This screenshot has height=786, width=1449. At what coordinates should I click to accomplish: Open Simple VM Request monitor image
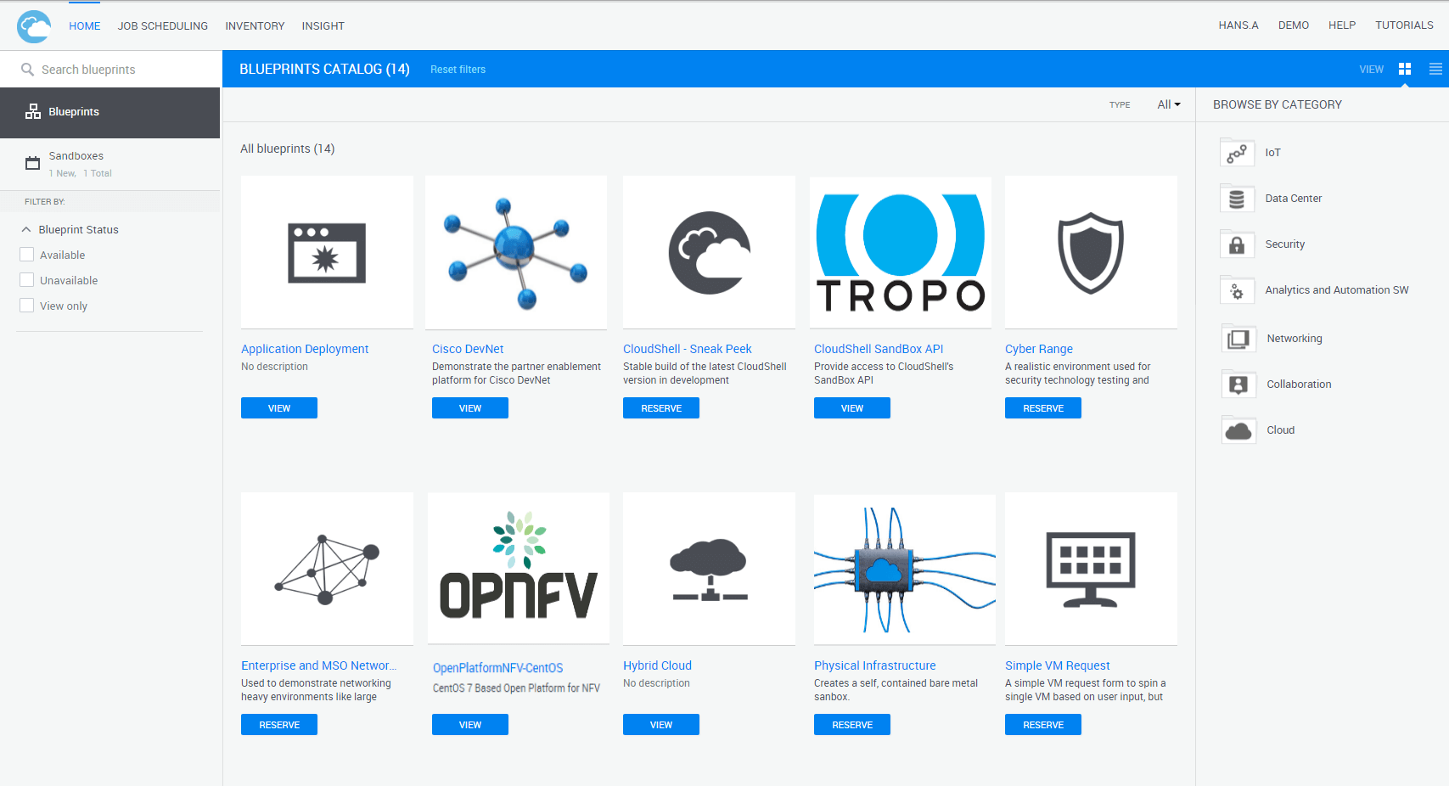coord(1091,569)
